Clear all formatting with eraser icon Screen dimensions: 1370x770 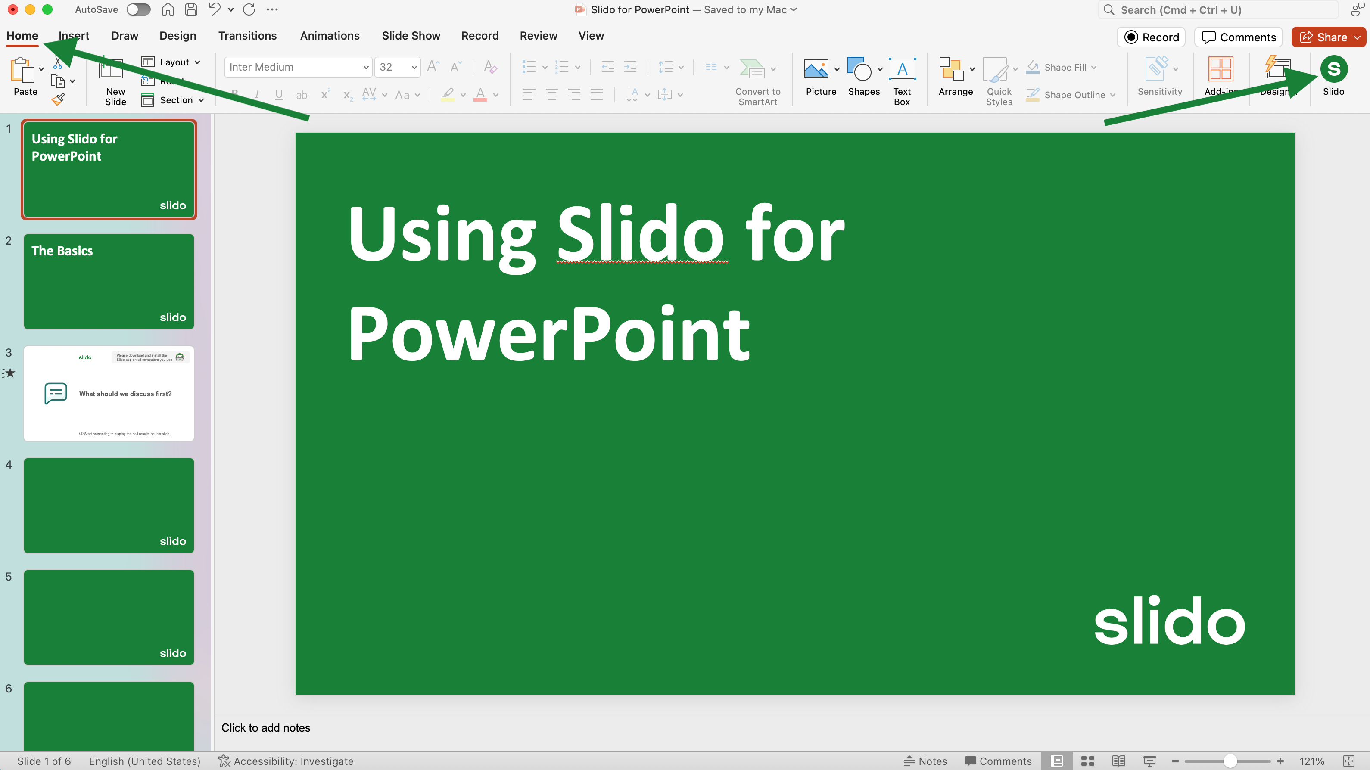point(490,67)
